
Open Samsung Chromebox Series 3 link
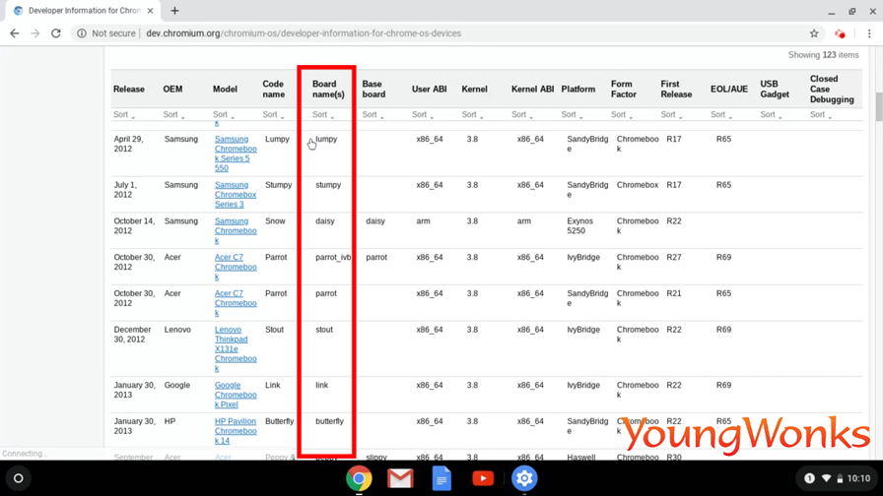236,195
